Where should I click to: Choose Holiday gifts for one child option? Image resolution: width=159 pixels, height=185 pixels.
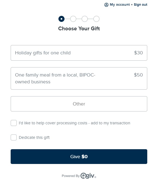[79, 53]
